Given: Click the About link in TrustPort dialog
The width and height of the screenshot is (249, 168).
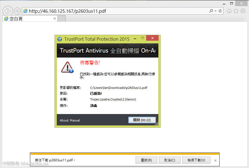Looking at the screenshot, I should pyautogui.click(x=64, y=120).
